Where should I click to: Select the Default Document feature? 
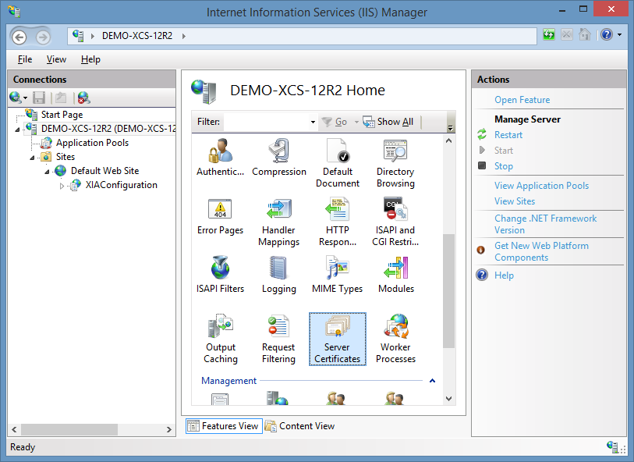click(338, 163)
